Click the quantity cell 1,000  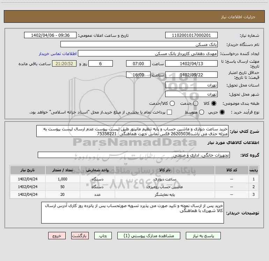[63, 179]
